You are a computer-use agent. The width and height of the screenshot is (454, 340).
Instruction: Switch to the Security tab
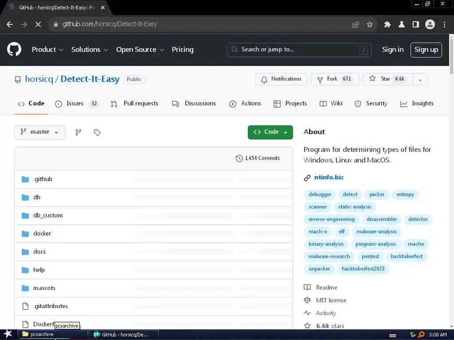point(371,104)
